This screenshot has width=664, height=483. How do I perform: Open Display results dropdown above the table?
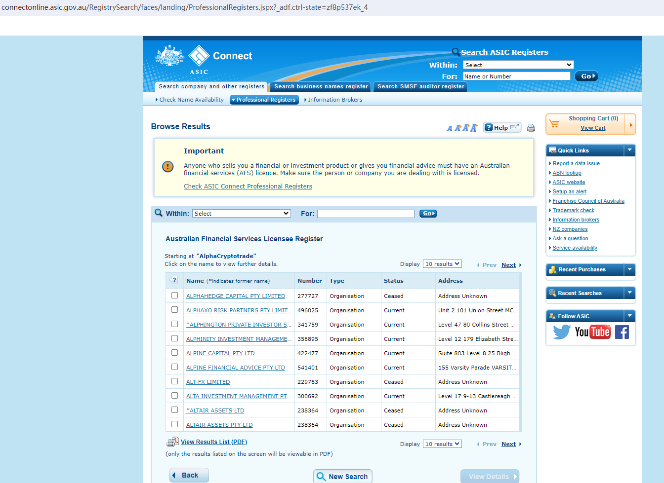click(x=443, y=264)
